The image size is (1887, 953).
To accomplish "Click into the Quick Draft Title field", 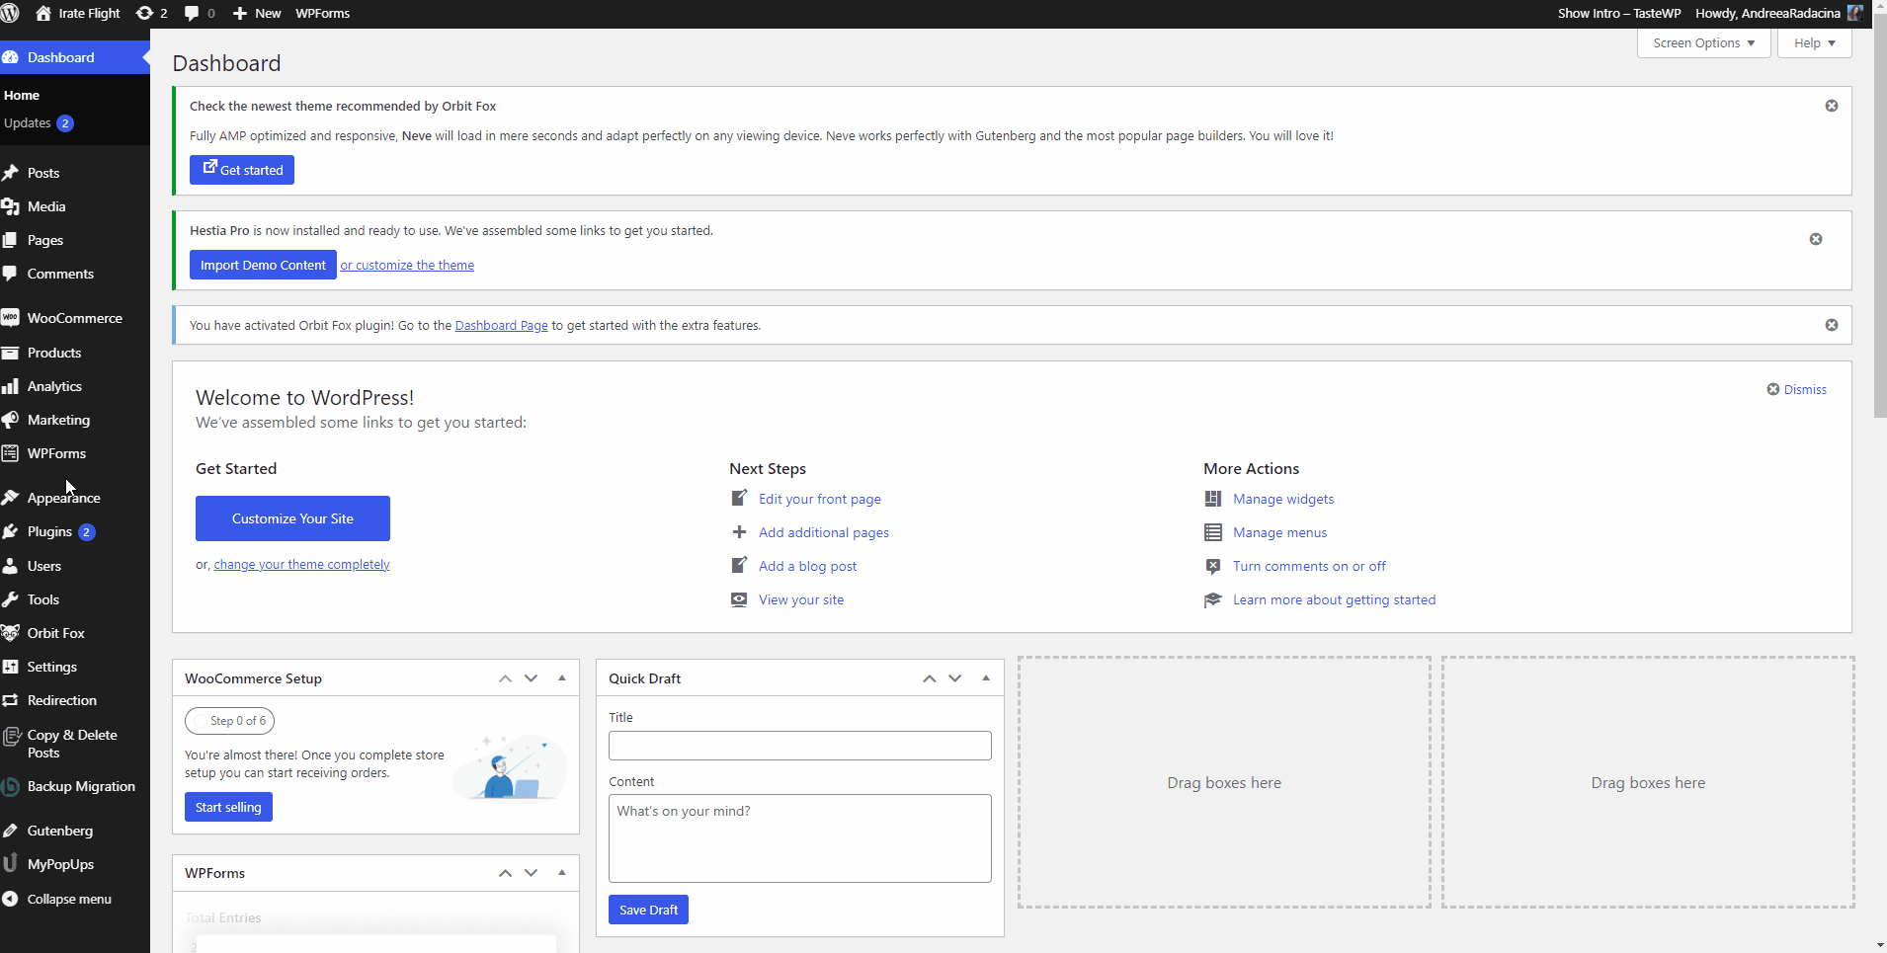I will coord(799,746).
